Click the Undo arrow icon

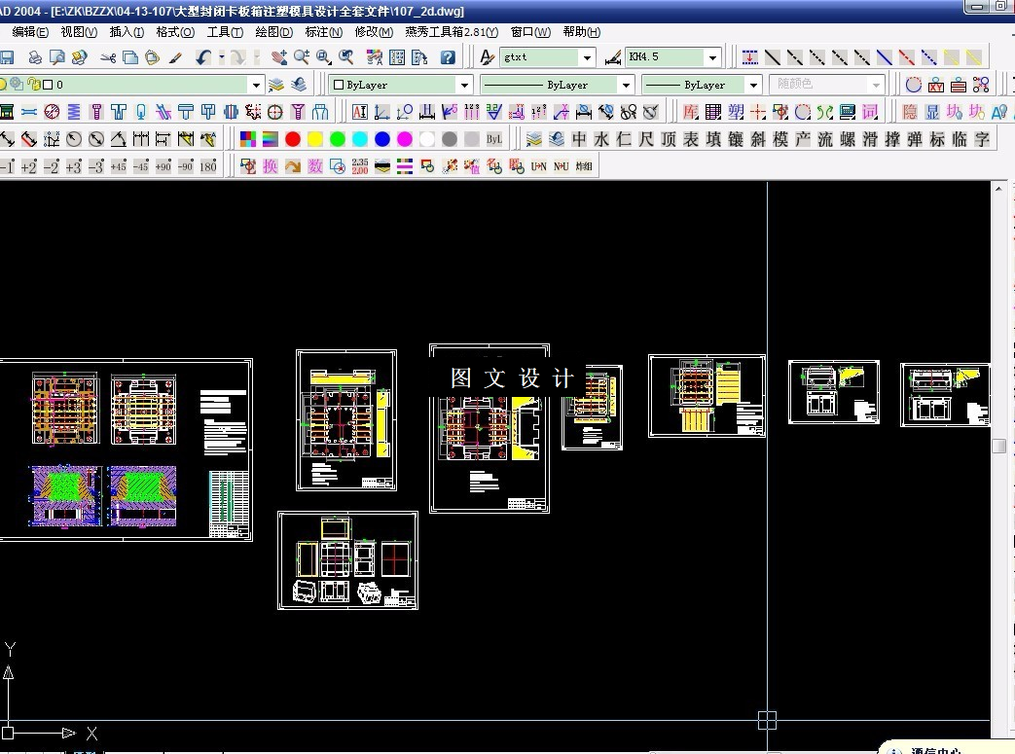coord(203,57)
